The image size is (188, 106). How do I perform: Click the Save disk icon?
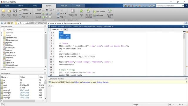pos(15,11)
